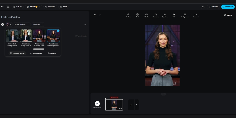Screen dimensions: 236x118
Task: Save the video with the Save button
Action: pyautogui.click(x=63, y=7)
